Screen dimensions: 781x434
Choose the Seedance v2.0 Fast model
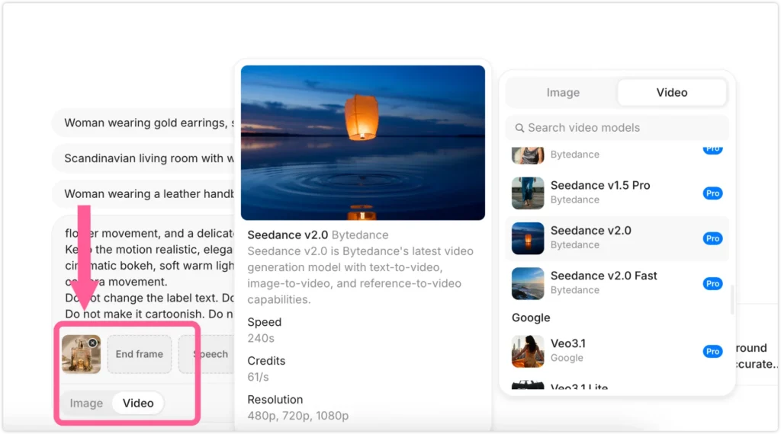point(617,283)
